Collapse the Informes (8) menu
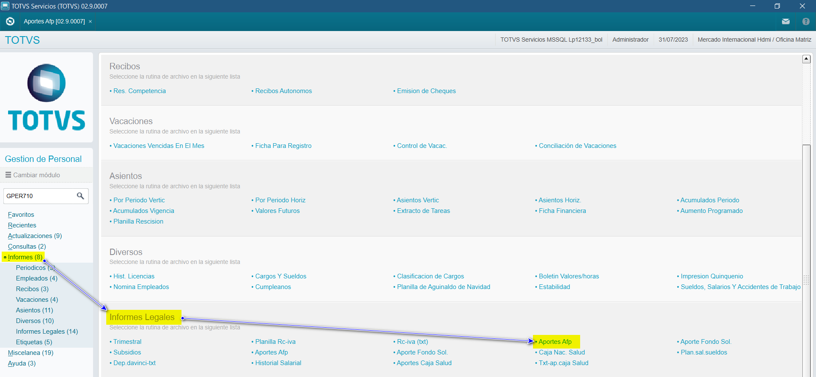The width and height of the screenshot is (816, 377). (25, 257)
